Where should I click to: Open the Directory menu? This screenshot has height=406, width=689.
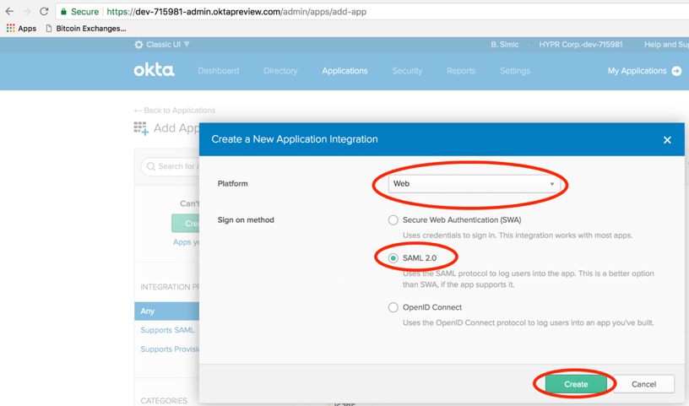click(280, 71)
